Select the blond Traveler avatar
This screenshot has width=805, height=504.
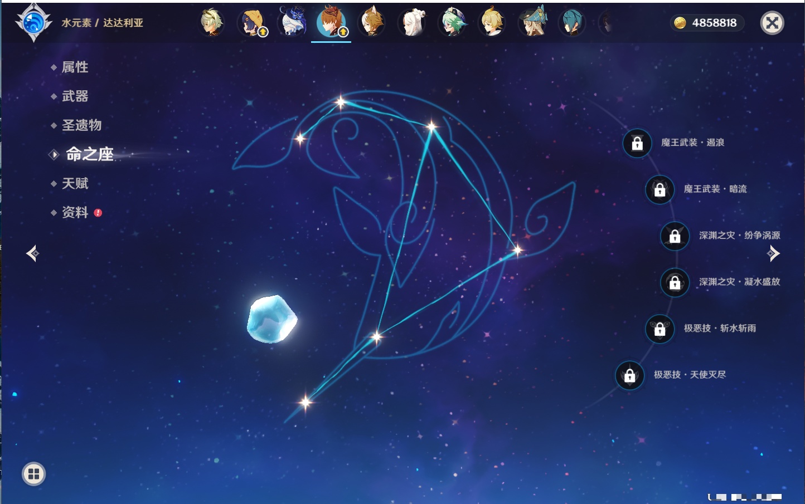492,22
